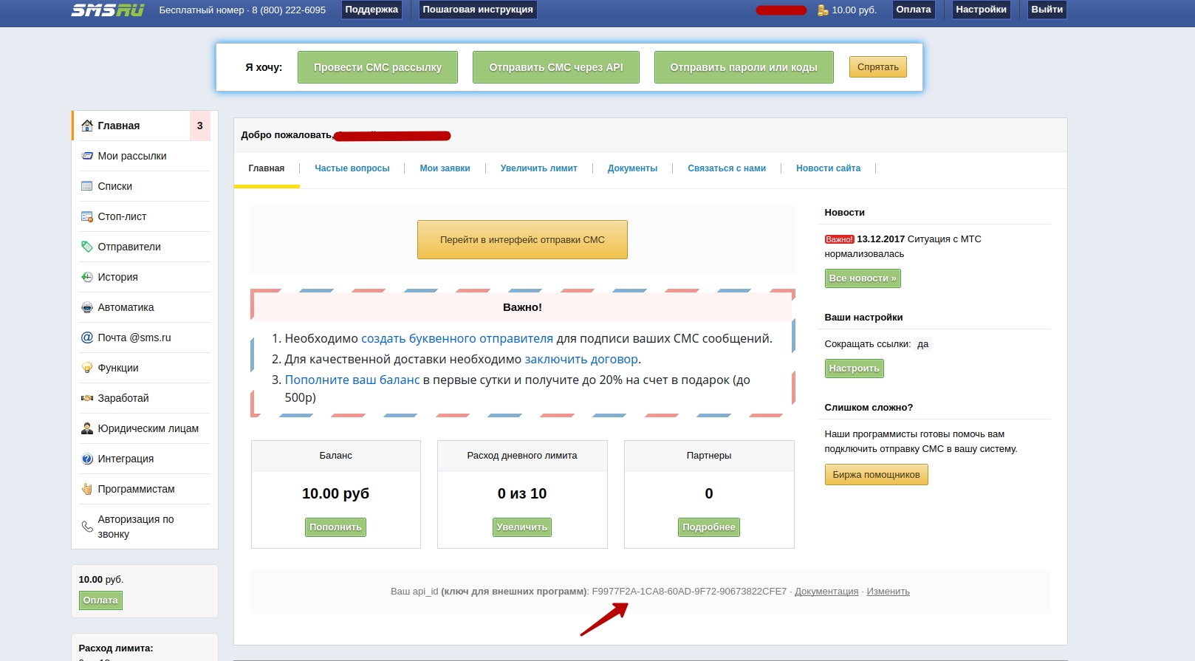Open the Связаться с нами tab

[x=727, y=168]
